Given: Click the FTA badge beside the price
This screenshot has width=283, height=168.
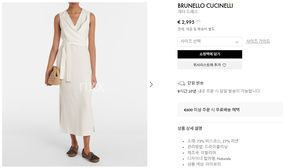Looking at the screenshot, I should 198,22.
